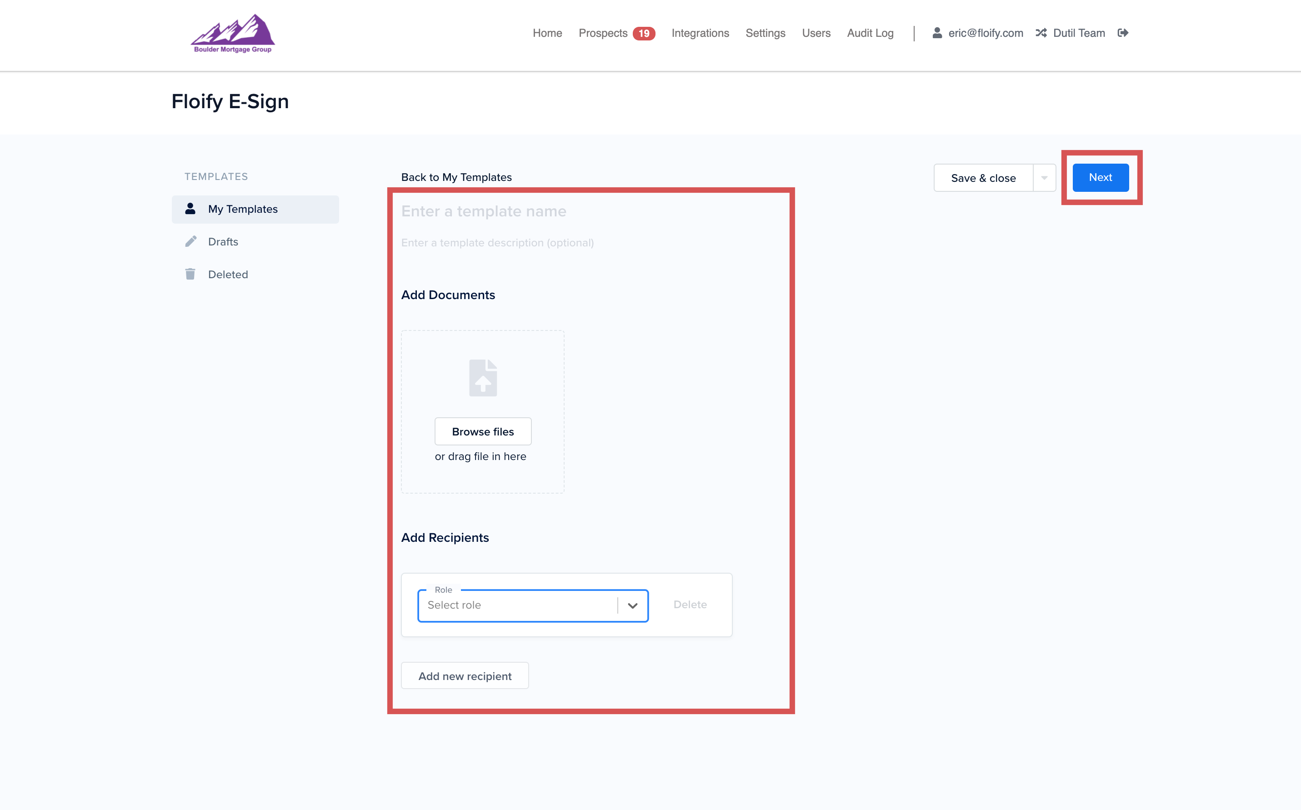Screen dimensions: 1301x810
Task: Click the Browse files button
Action: [x=483, y=431]
